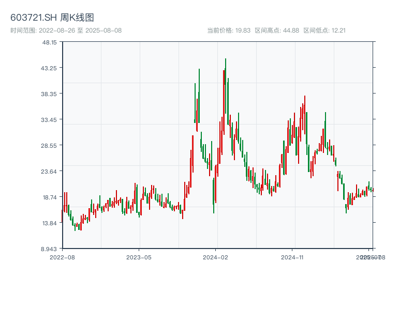Click y-axis label 33.45
This screenshot has height=310, width=414.
tap(49, 120)
